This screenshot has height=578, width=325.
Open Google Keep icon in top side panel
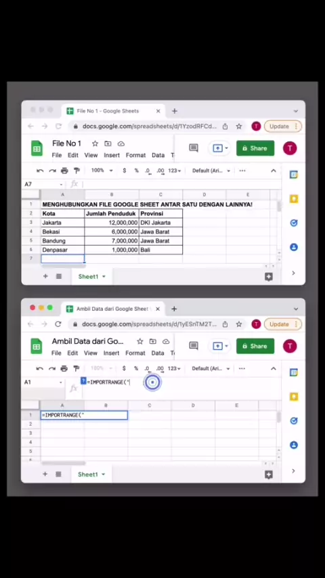294,199
